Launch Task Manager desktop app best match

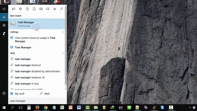[x=37, y=24]
